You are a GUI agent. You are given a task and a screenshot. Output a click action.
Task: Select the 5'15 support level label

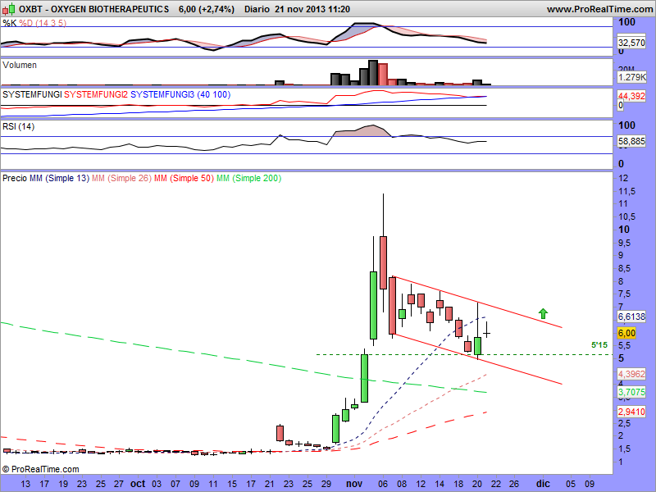point(599,345)
